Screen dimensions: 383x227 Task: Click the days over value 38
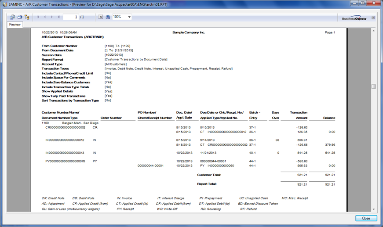tap(277, 140)
